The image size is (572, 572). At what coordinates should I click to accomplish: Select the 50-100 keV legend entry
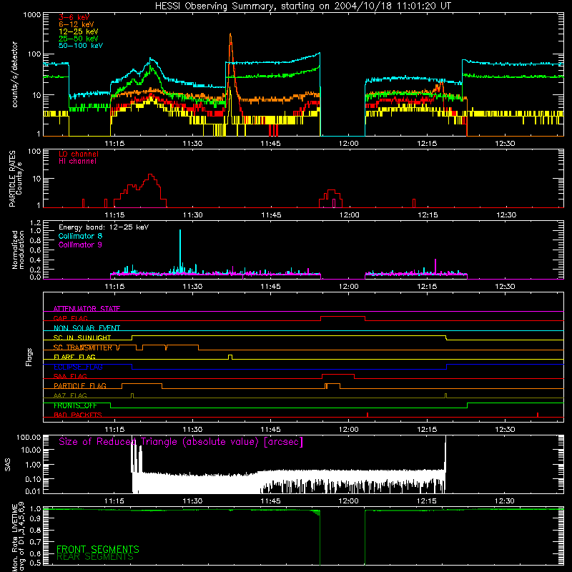[x=80, y=46]
